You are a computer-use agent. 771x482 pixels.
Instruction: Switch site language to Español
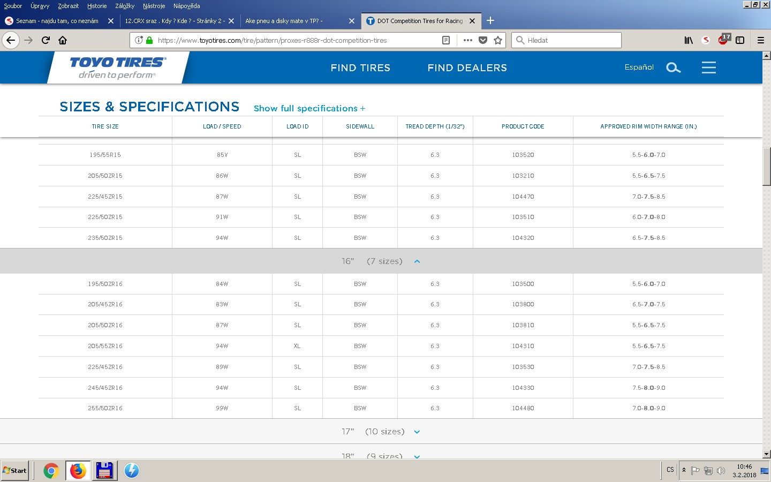coord(639,67)
